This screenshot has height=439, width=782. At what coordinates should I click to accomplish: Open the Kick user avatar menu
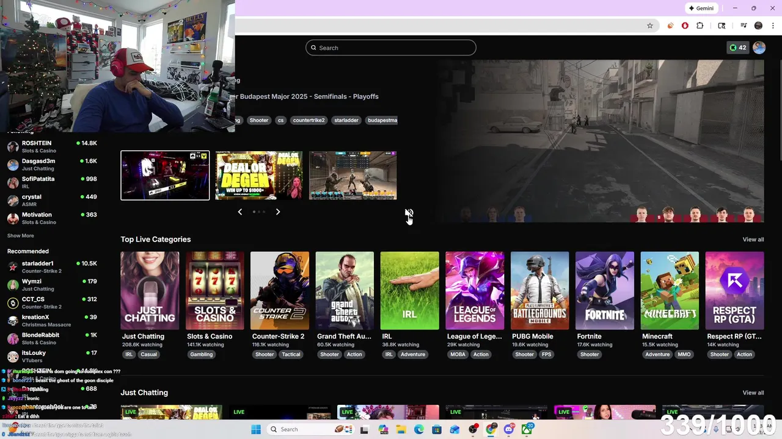[759, 48]
